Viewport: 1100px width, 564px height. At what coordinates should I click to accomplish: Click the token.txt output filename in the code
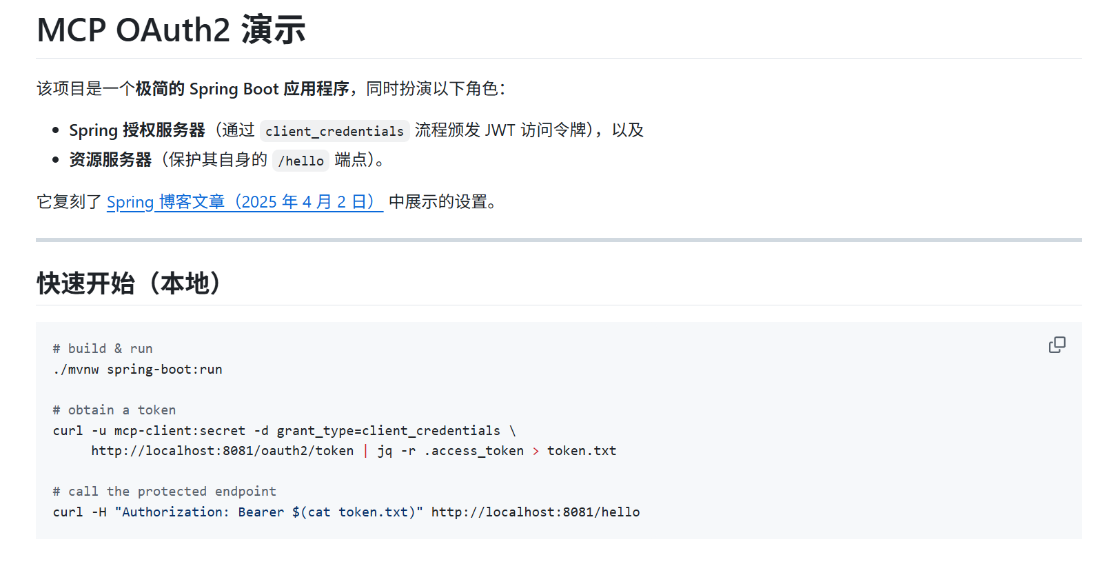(x=582, y=451)
